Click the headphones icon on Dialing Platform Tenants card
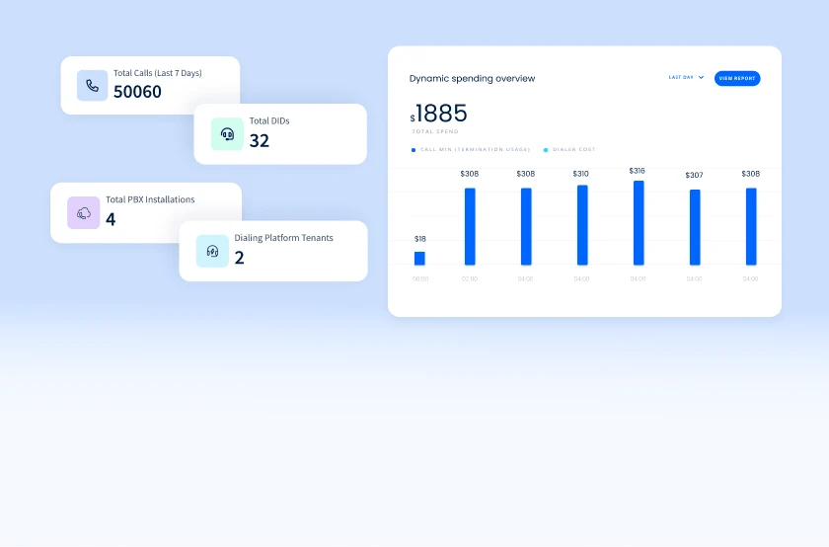829x547 pixels. (212, 251)
